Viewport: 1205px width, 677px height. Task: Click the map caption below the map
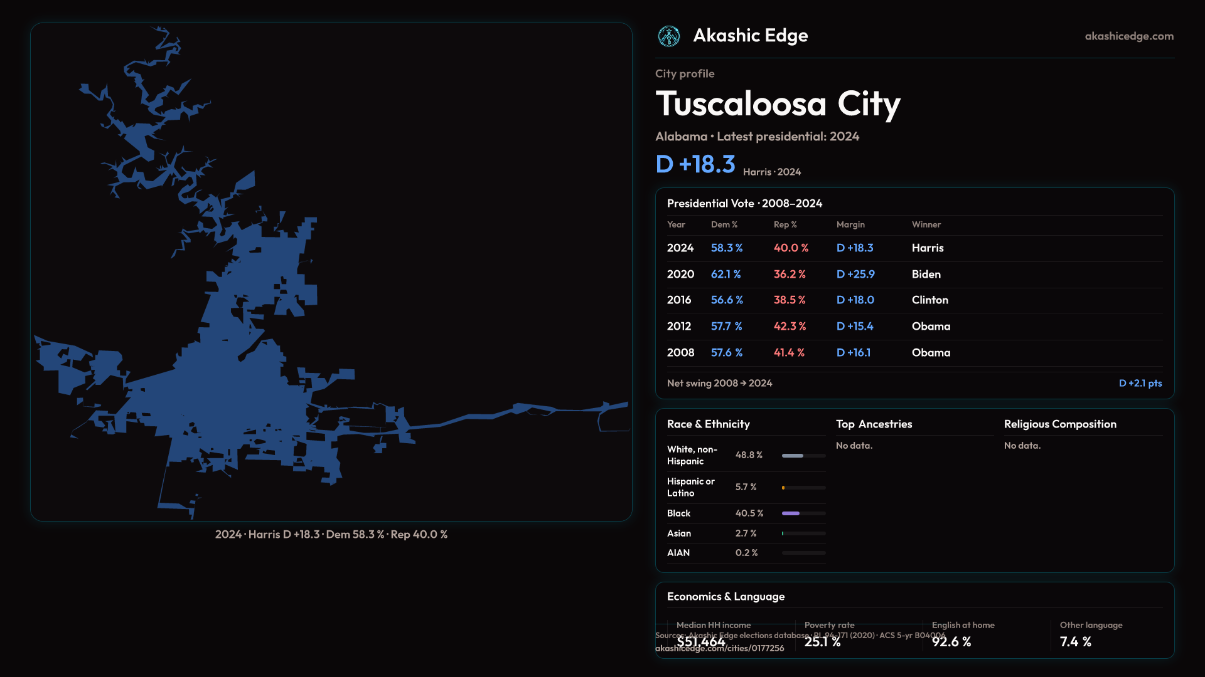point(331,535)
